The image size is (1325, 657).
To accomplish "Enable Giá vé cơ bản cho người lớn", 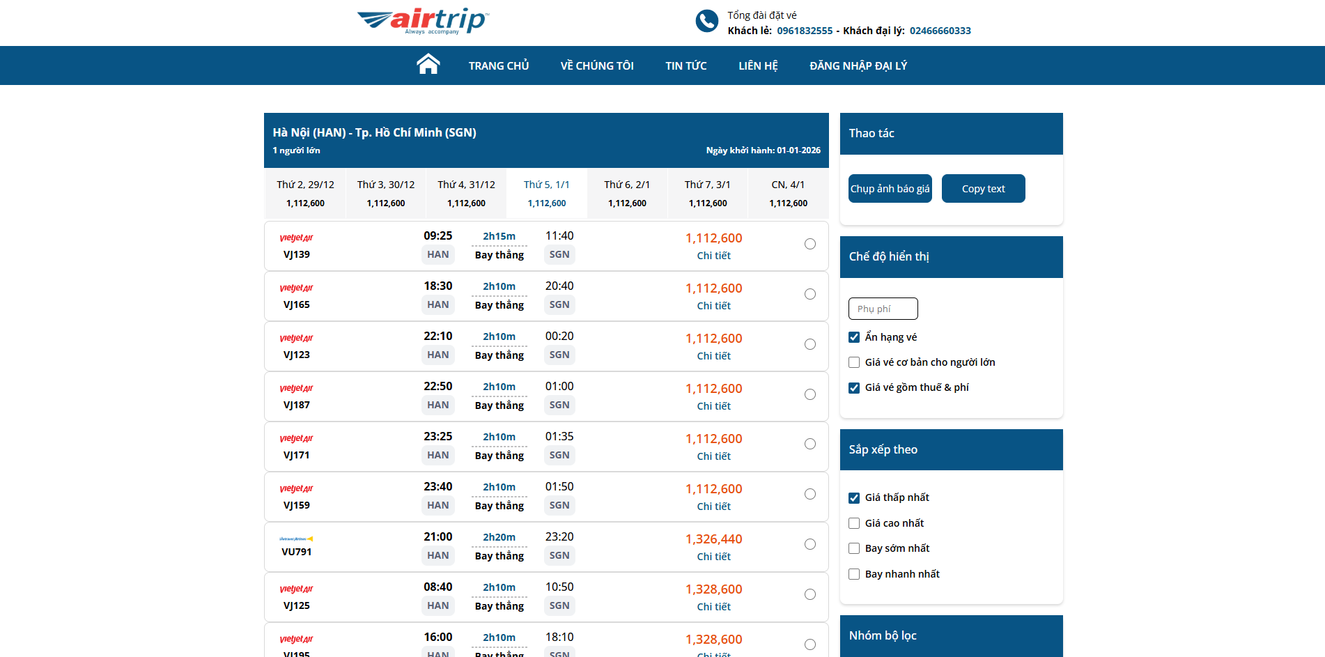I will [854, 362].
